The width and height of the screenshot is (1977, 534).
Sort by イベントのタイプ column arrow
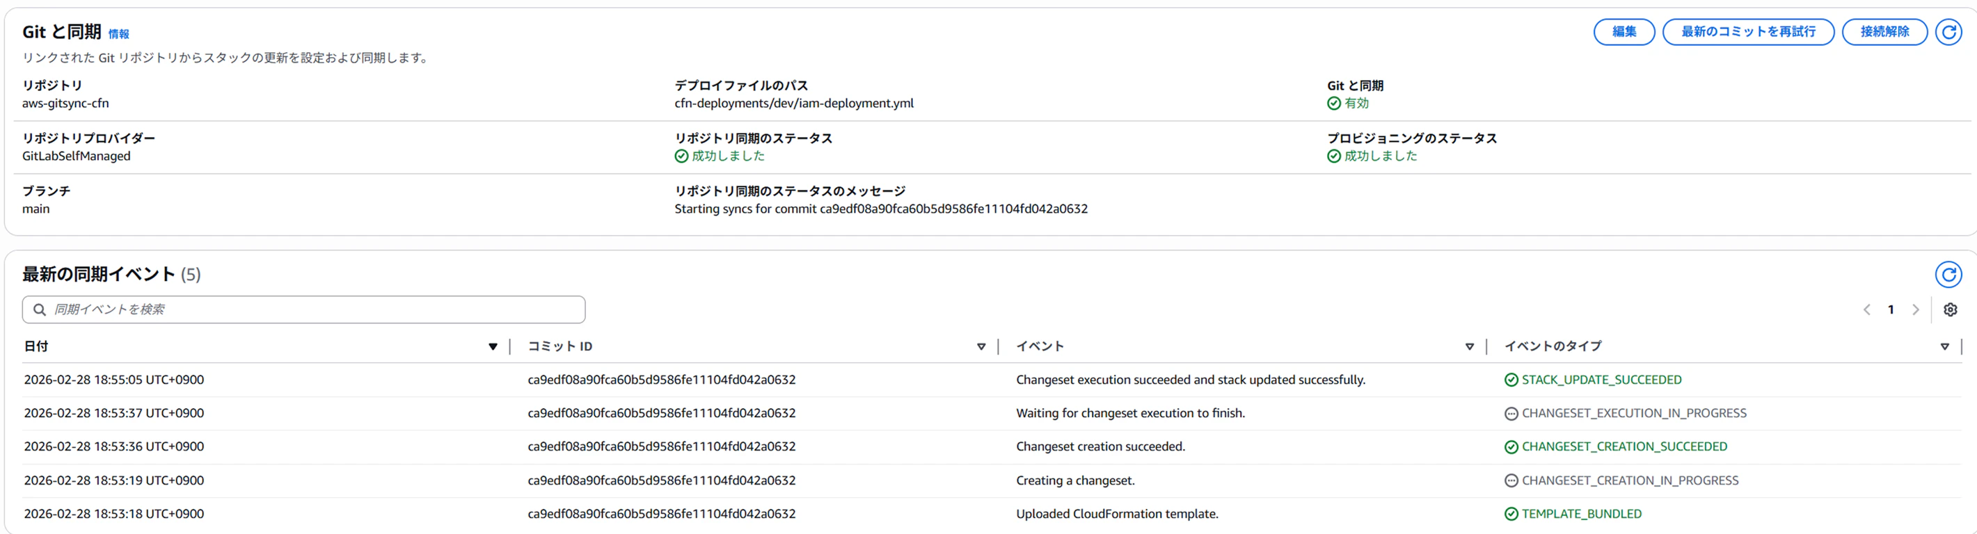pyautogui.click(x=1945, y=348)
